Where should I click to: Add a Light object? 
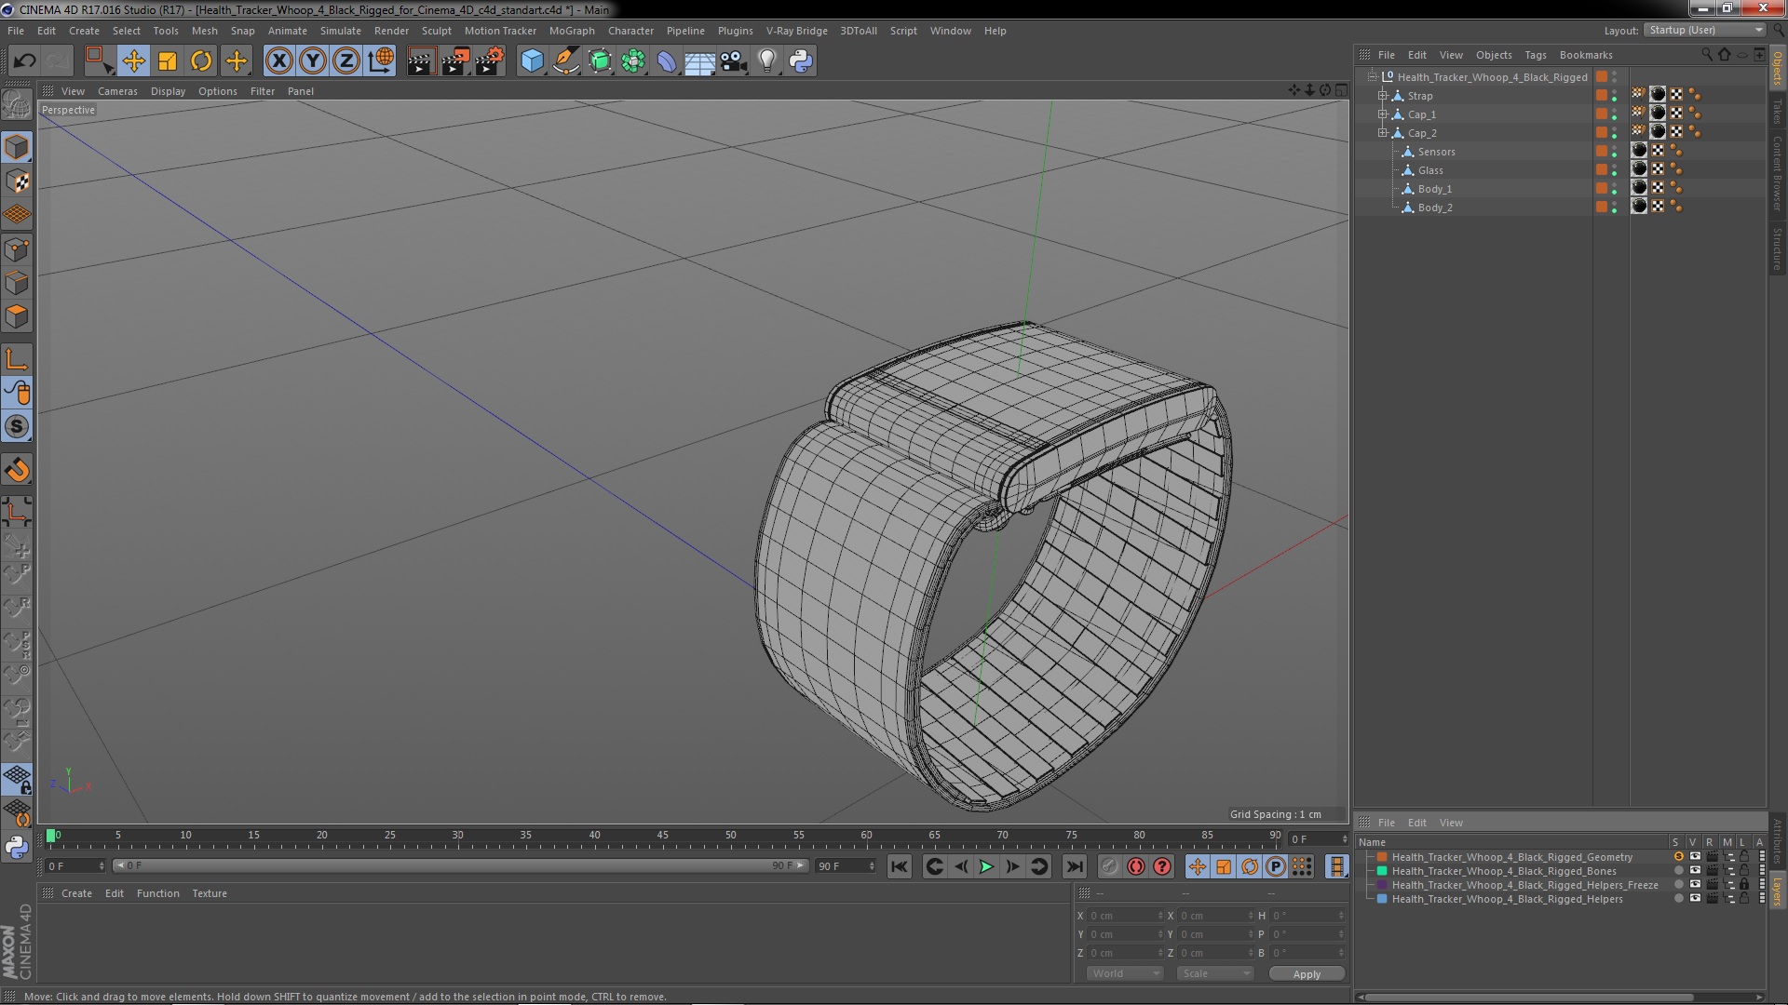[766, 61]
